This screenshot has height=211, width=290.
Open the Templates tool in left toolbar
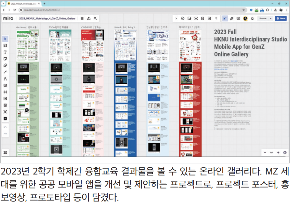click(5, 45)
